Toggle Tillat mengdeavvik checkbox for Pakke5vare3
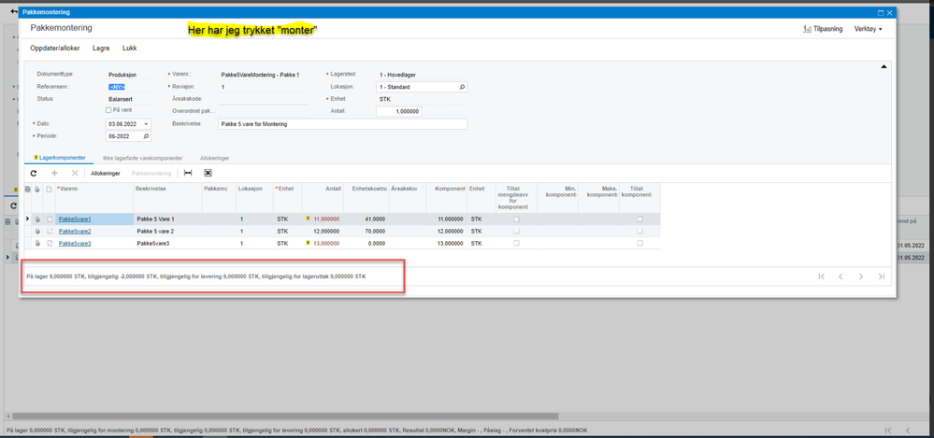The height and width of the screenshot is (438, 934). (516, 244)
